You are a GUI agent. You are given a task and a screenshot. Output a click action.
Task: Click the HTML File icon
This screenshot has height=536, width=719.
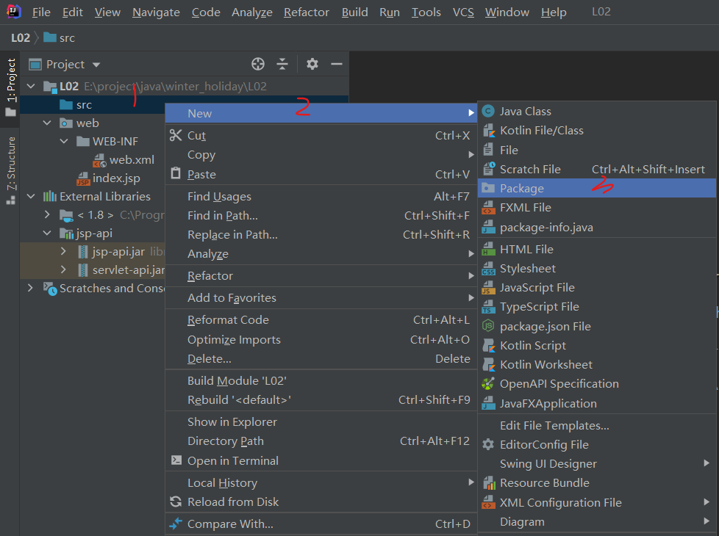pyautogui.click(x=488, y=249)
